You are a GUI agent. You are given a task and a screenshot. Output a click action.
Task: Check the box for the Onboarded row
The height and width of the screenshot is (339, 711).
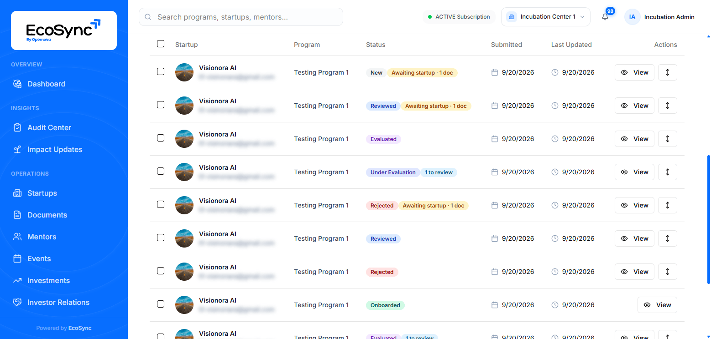point(161,304)
